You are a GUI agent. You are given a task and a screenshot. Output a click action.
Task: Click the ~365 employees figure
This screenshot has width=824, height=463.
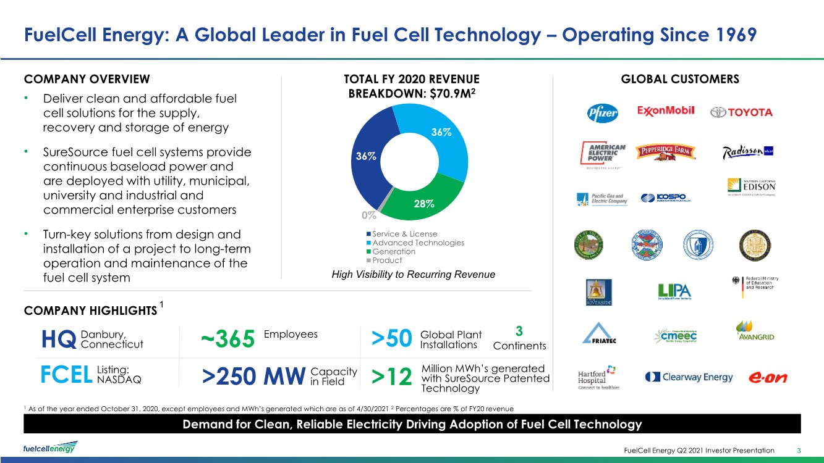pos(228,339)
